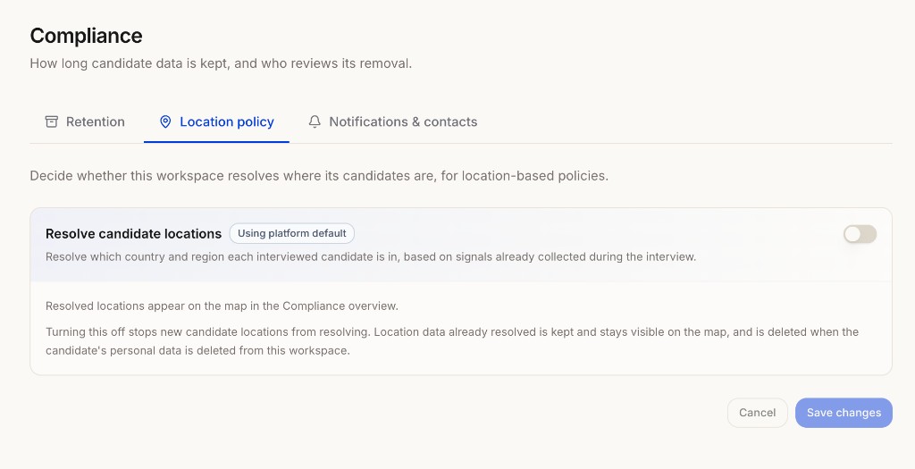The height and width of the screenshot is (469, 915).
Task: Click the paragraph starting "Turning this off stops"
Action: point(452,341)
